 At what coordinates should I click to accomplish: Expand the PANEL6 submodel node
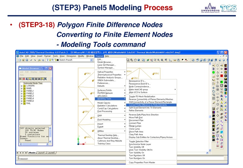tap(21, 101)
